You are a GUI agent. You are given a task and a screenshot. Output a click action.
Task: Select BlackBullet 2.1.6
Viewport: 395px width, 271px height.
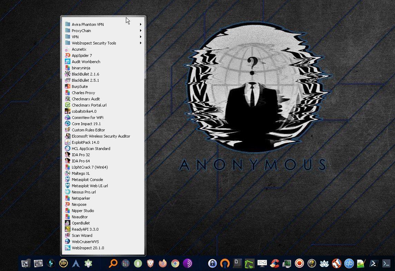103,74
